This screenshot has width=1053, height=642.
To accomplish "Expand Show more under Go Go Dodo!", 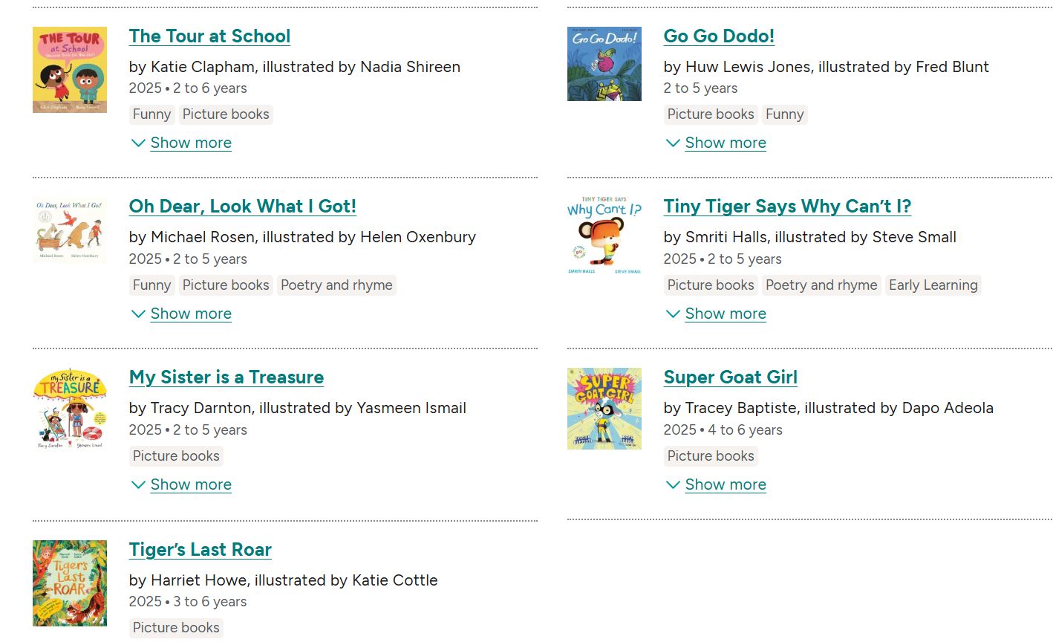I will (725, 143).
